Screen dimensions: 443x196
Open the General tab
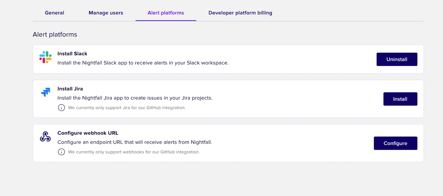click(55, 13)
